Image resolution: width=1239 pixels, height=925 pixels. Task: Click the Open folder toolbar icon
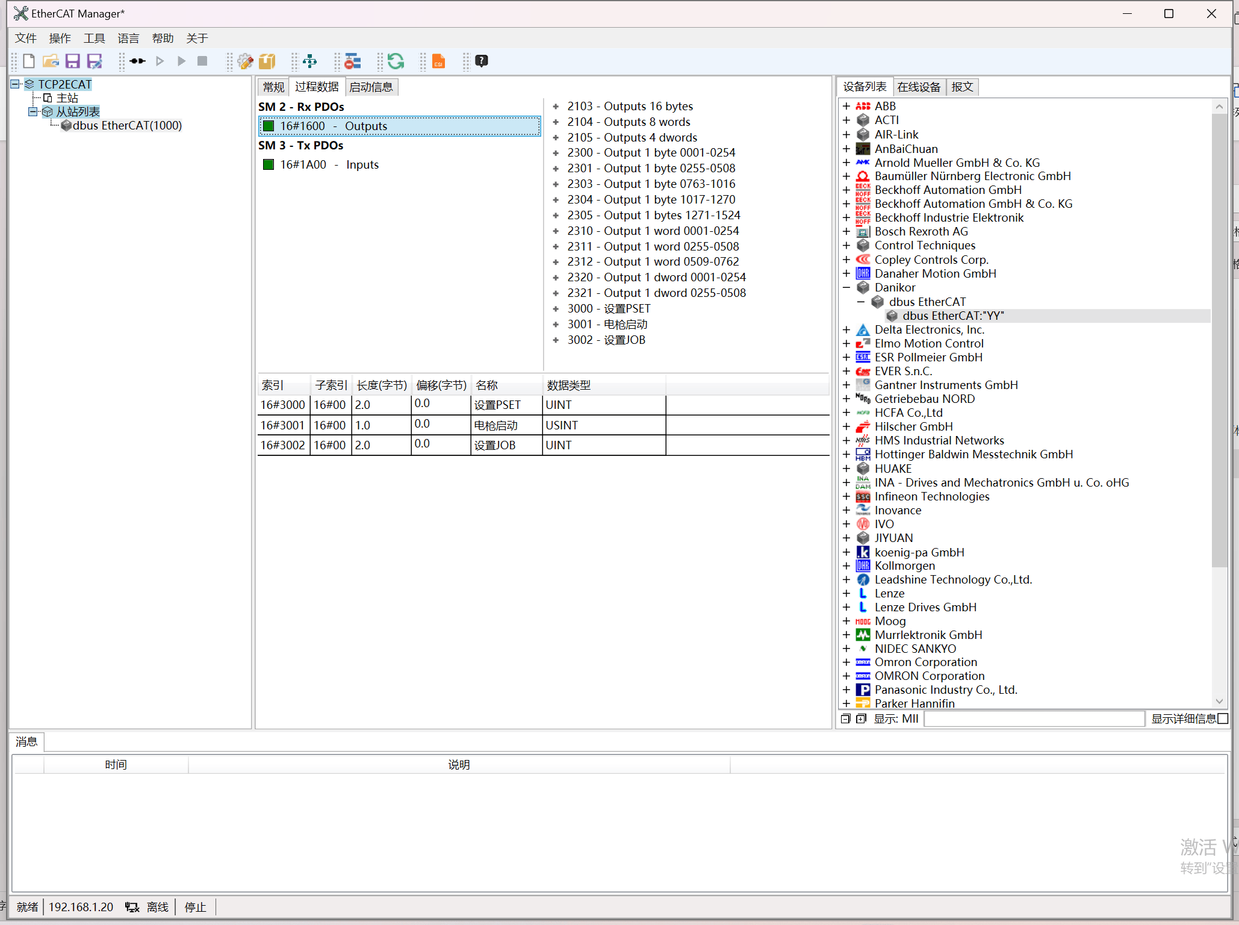pyautogui.click(x=51, y=61)
